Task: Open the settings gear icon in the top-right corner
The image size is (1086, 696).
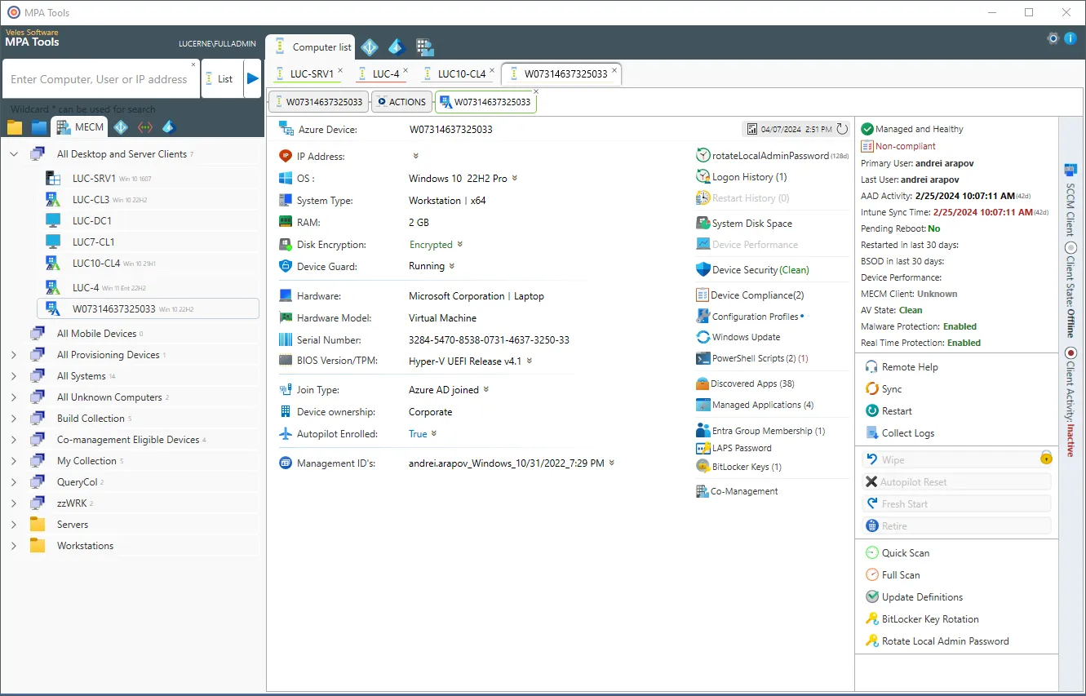Action: (1053, 38)
